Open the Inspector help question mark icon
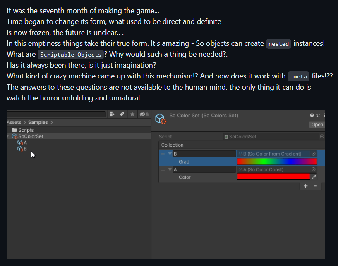 [312, 115]
